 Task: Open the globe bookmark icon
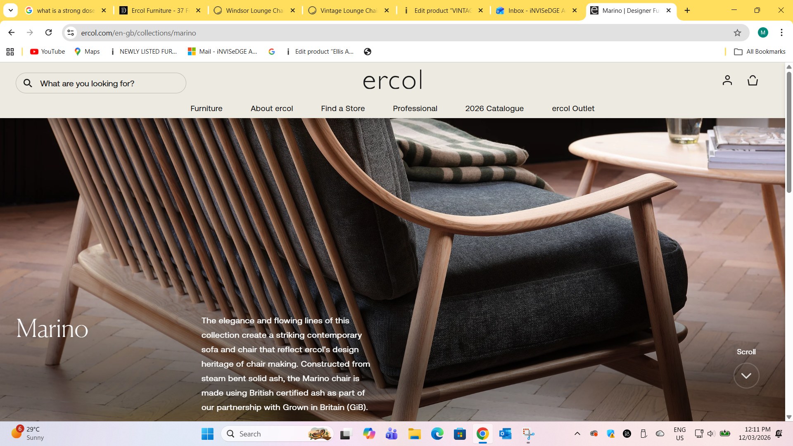pos(368,52)
